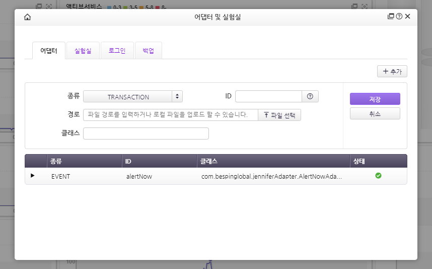Screen dimensions: 432x269
Task: Close the 어댑터 및 실험실 dialog
Action: coord(408,17)
